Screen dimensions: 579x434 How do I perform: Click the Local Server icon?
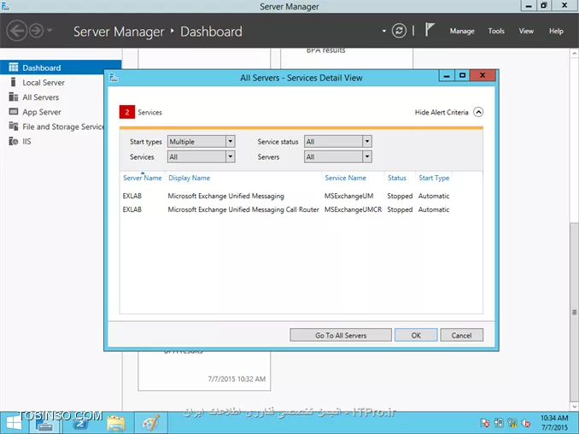pyautogui.click(x=14, y=82)
